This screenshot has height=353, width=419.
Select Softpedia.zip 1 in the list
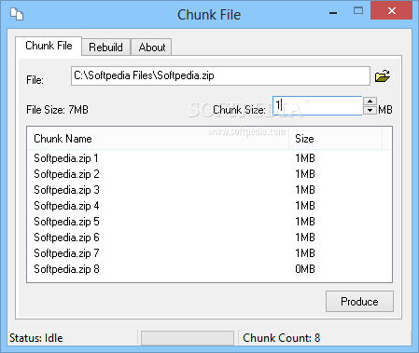[x=209, y=158]
